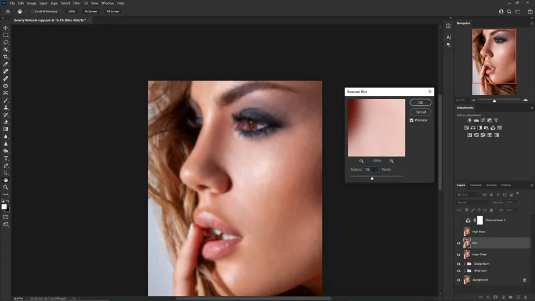Viewport: 535px width, 301px height.
Task: Hide the Dodge Burn group
Action: pos(459,264)
